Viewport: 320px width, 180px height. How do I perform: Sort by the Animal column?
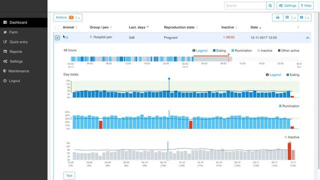[x=70, y=27]
